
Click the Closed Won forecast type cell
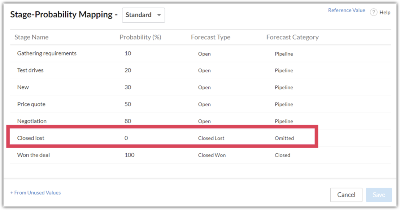coord(212,155)
